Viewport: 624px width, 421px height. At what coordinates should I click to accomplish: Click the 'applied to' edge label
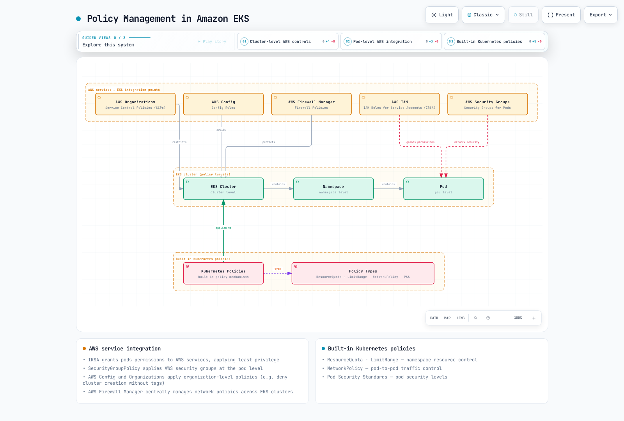pyautogui.click(x=223, y=228)
